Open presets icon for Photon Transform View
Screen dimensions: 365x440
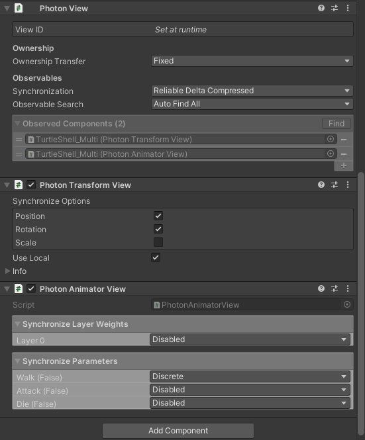click(x=335, y=185)
